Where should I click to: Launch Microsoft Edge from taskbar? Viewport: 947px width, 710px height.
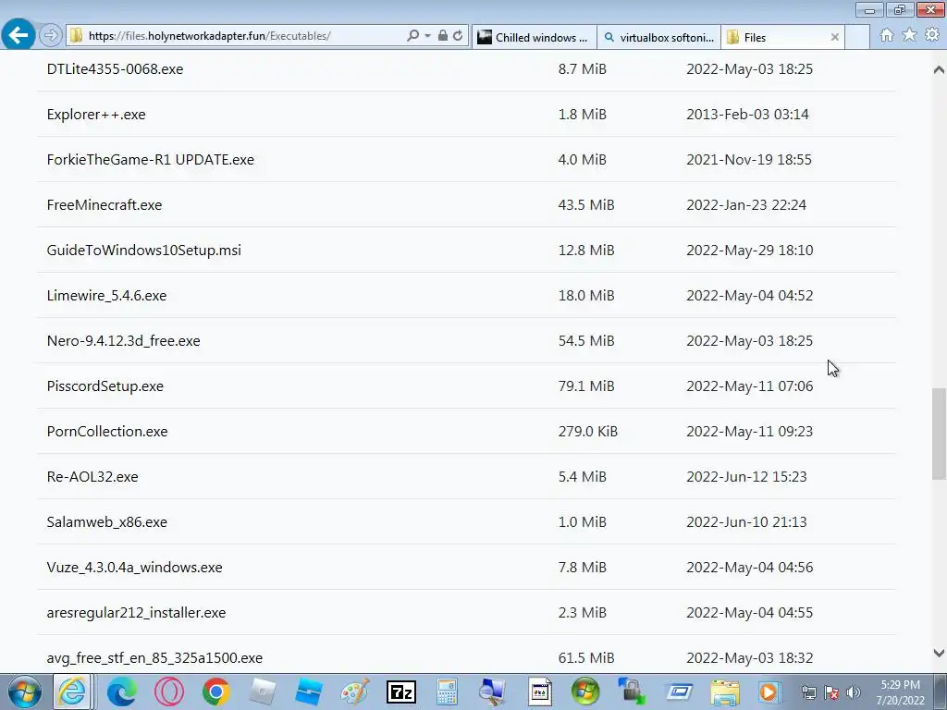tap(121, 692)
